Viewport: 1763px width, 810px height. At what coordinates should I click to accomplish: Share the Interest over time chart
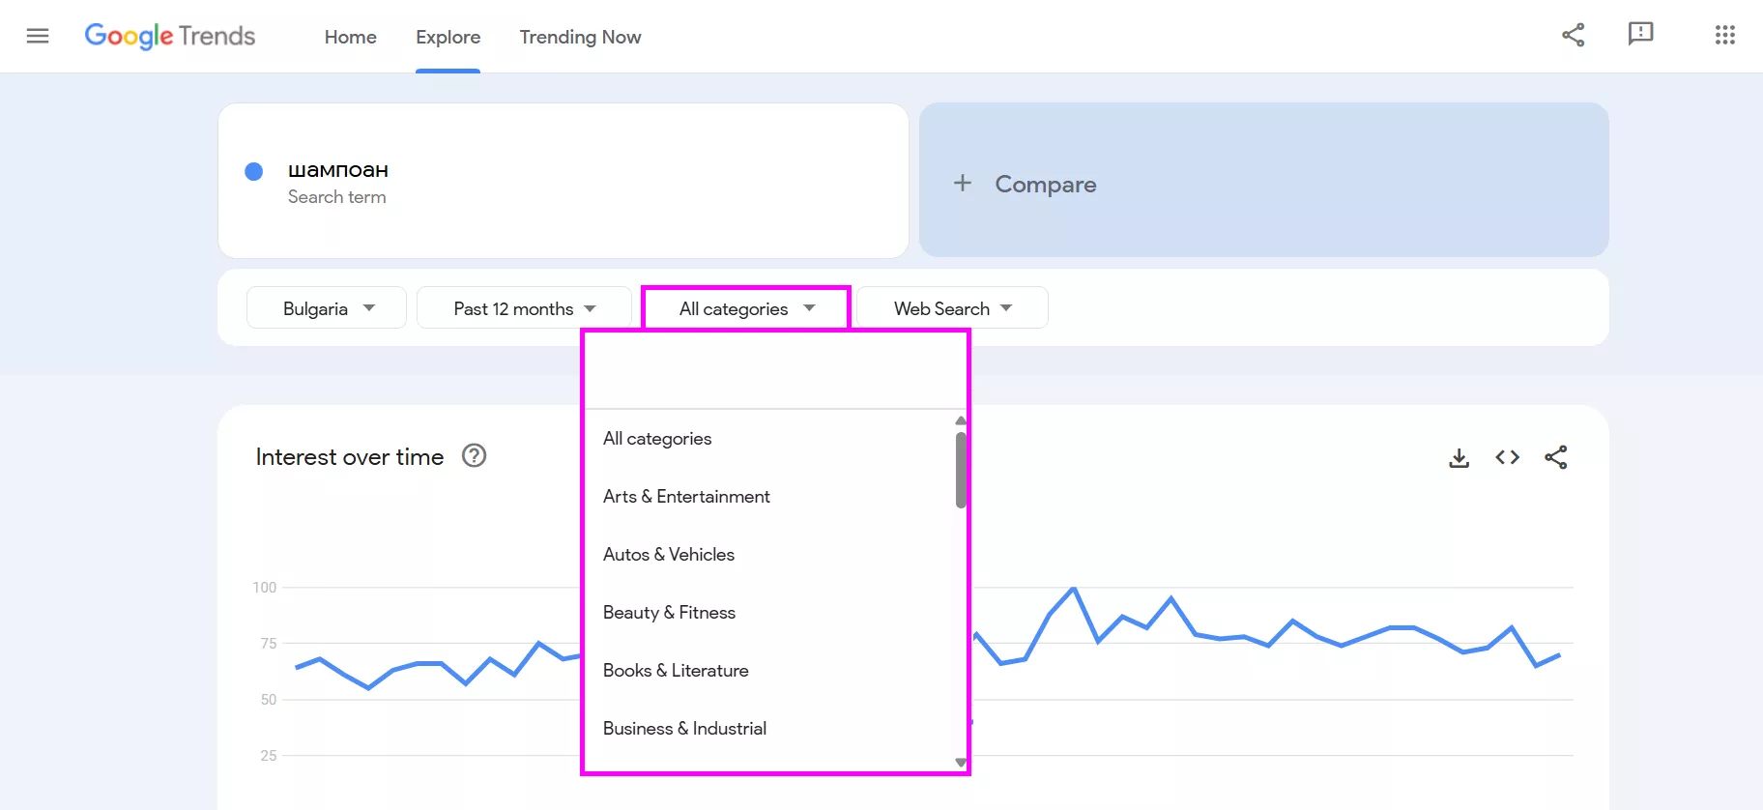(x=1555, y=458)
